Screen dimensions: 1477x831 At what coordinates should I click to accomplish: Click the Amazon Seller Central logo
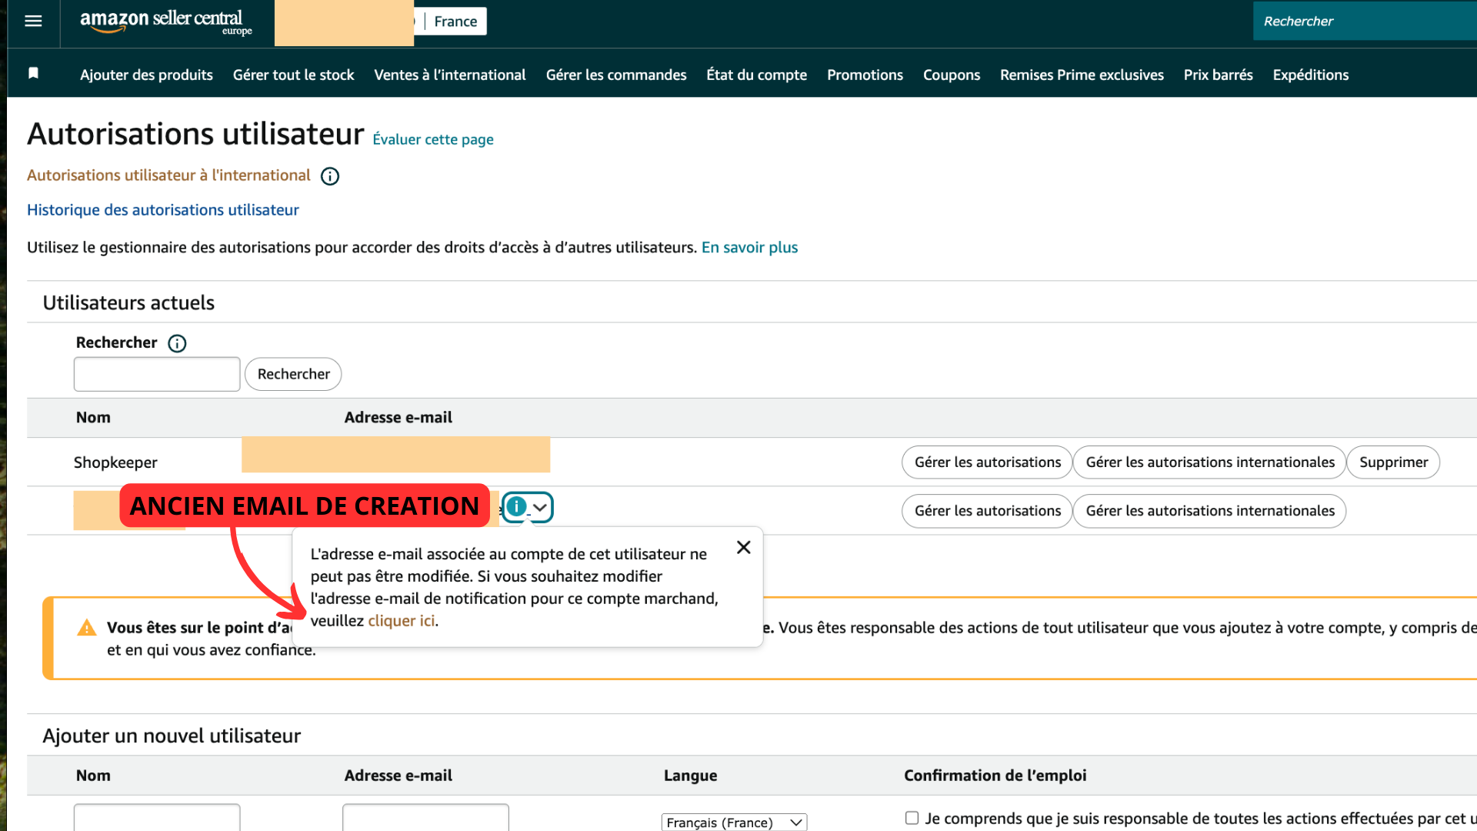(x=165, y=22)
